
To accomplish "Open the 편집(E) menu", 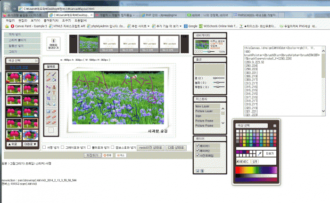I will click(23, 21).
